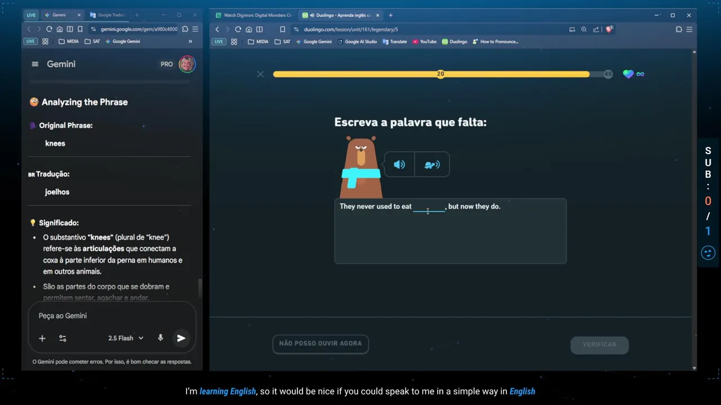Reload the Gemini page

50,29
